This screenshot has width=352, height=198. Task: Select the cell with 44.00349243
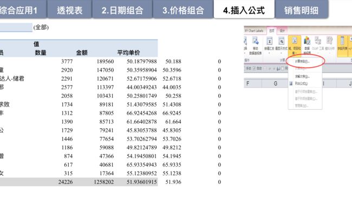(x=142, y=87)
